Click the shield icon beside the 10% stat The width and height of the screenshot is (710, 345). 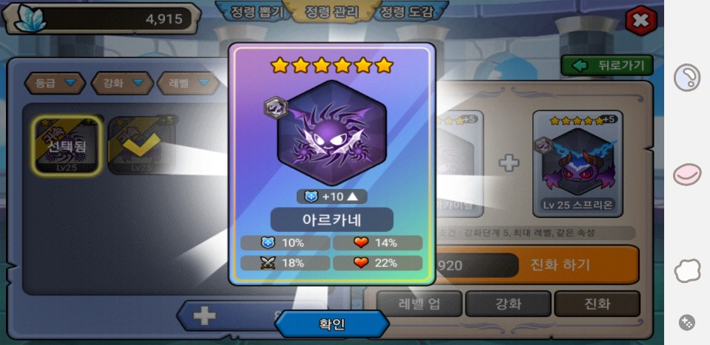(x=268, y=243)
